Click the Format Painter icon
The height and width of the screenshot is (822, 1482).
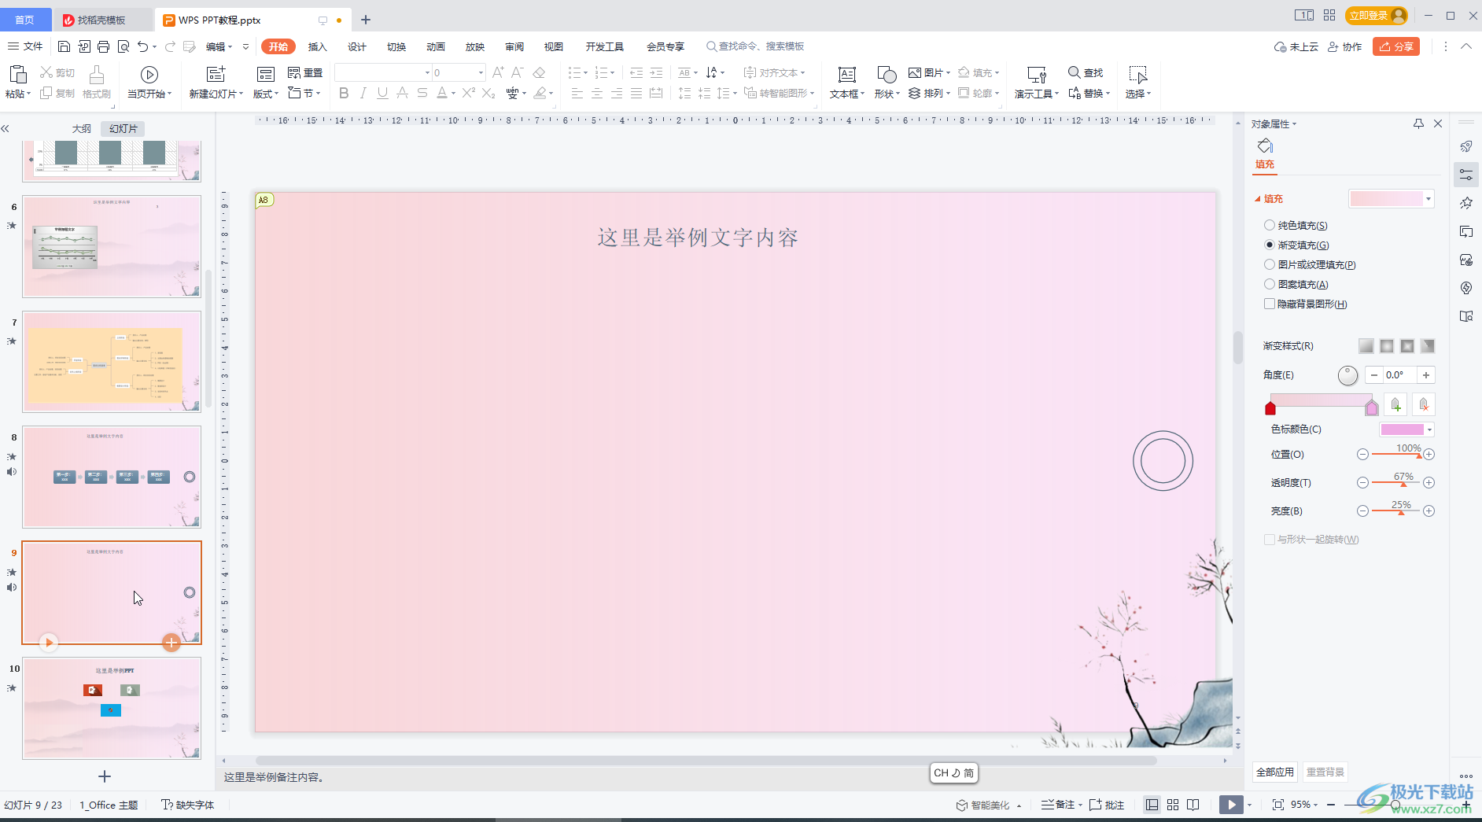96,74
